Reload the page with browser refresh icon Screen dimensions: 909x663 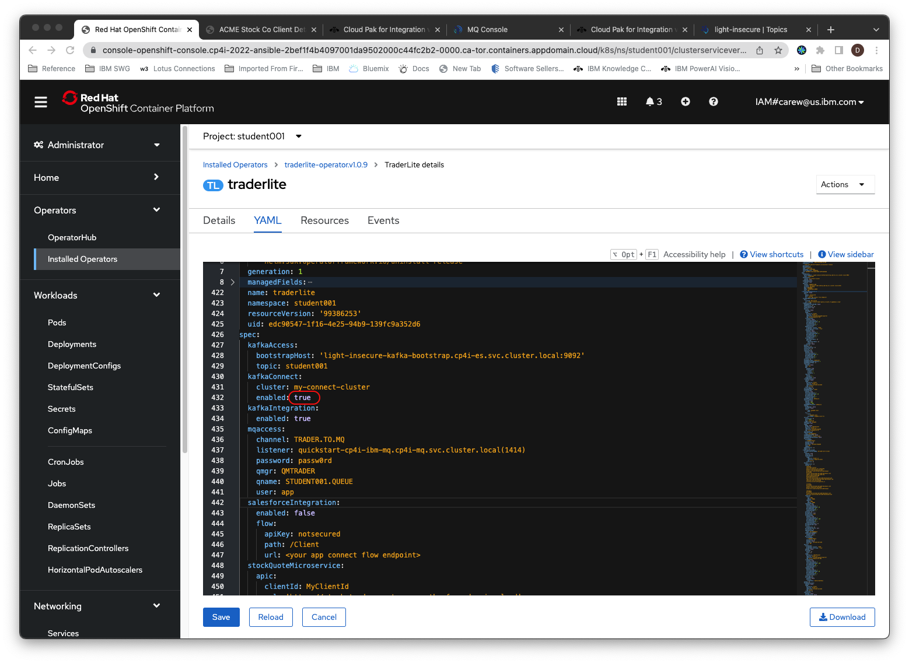pos(70,50)
